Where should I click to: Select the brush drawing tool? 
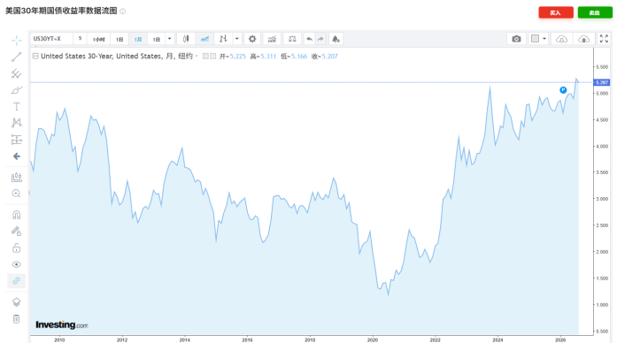pyautogui.click(x=17, y=90)
